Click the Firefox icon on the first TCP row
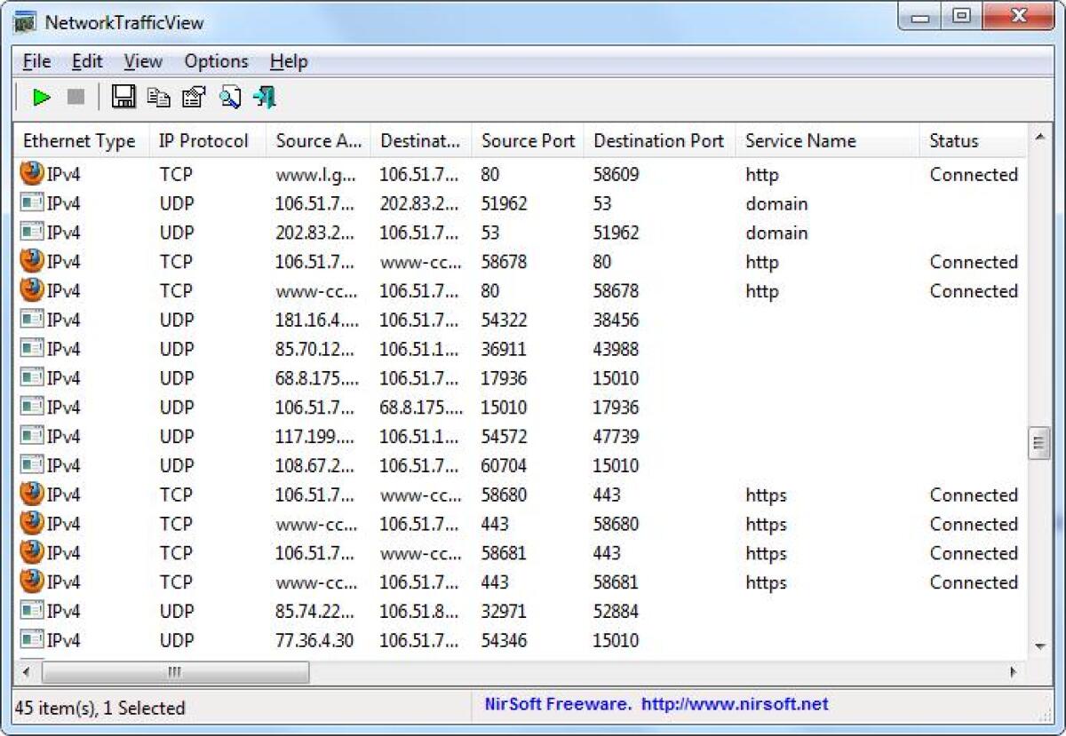Image resolution: width=1066 pixels, height=736 pixels. (x=28, y=174)
